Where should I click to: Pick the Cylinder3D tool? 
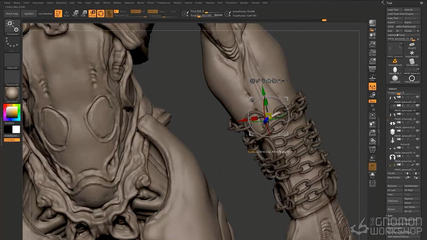(x=412, y=62)
